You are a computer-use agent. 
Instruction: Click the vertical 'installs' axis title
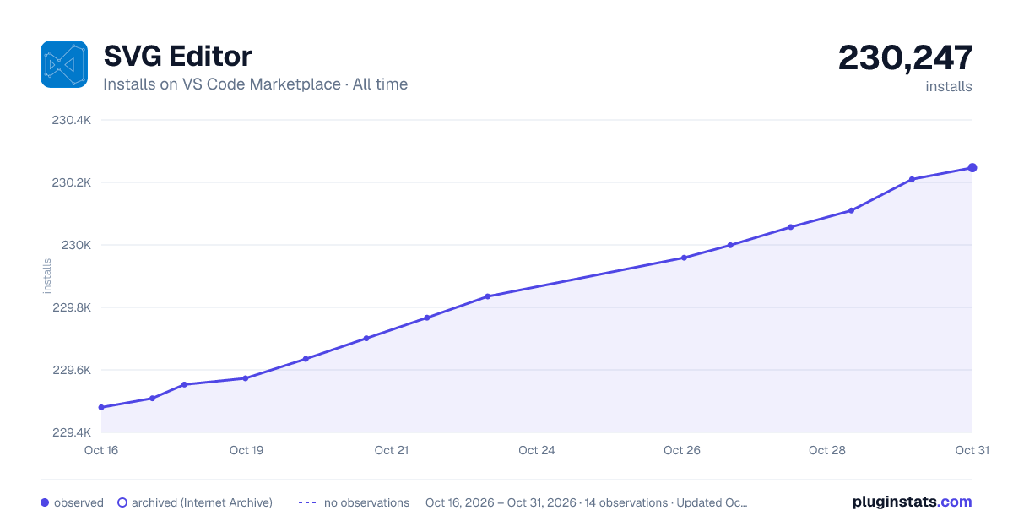pos(47,276)
